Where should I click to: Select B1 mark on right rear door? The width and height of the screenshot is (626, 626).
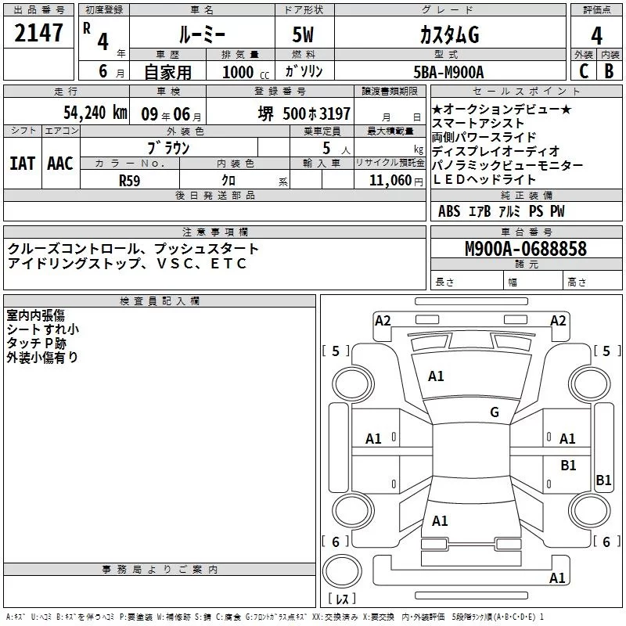(x=569, y=465)
